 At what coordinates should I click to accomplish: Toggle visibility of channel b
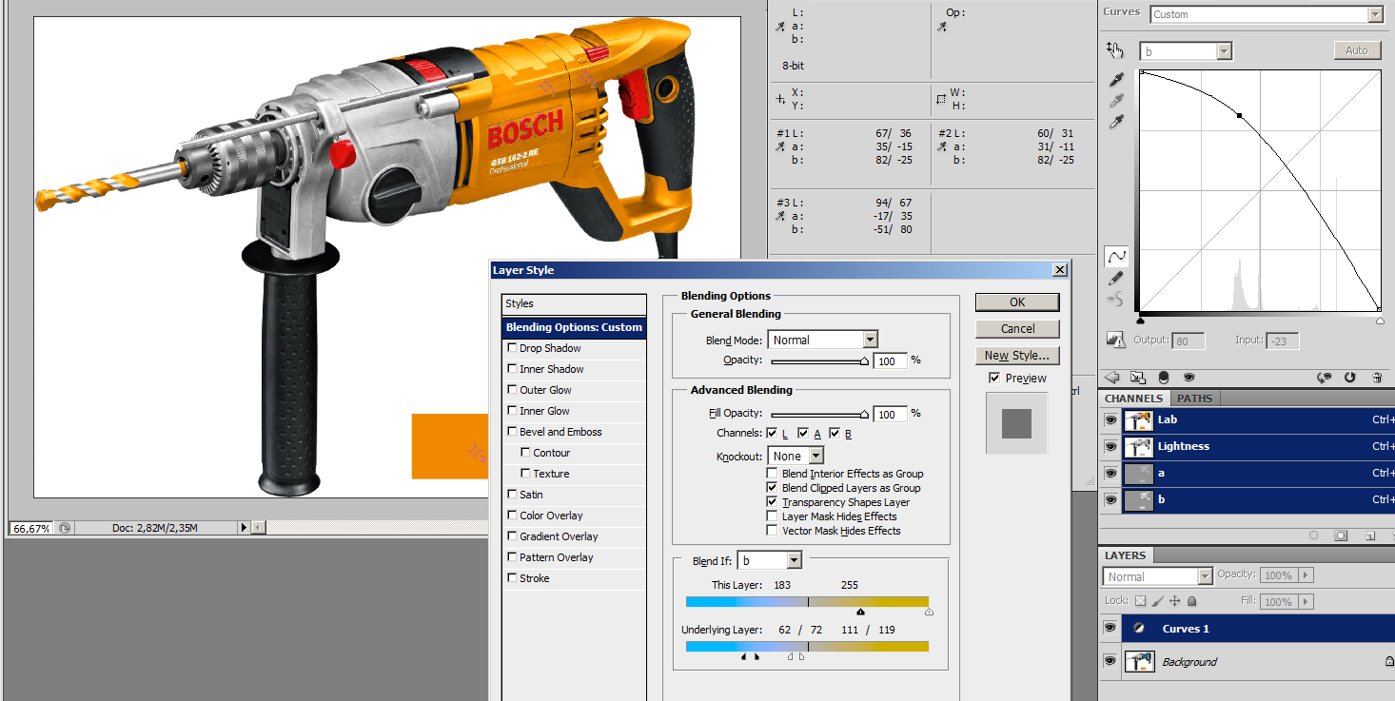point(1110,499)
